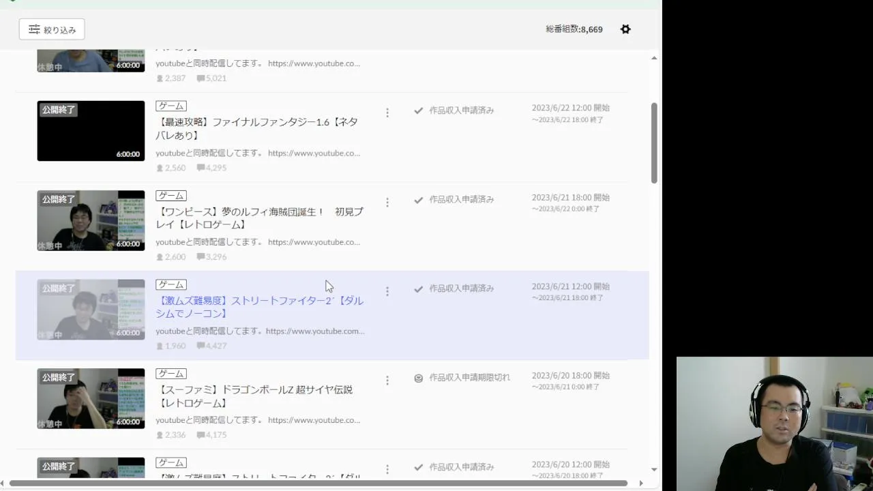Open three-dot menu for ドラゴンボールZ broadcast
The height and width of the screenshot is (491, 873).
tap(387, 381)
